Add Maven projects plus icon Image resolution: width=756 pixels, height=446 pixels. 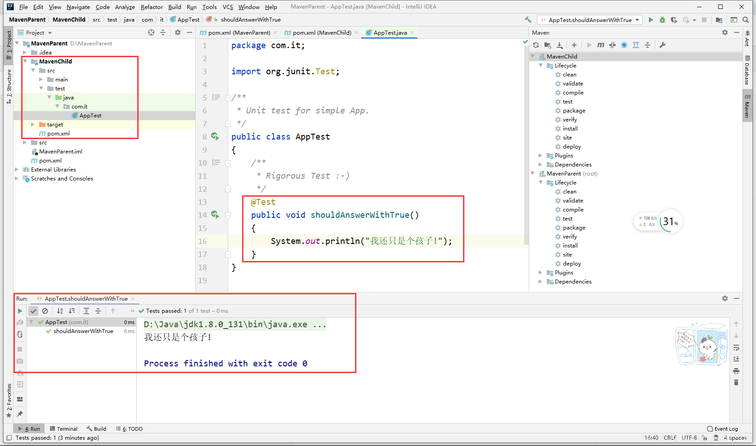pos(574,45)
